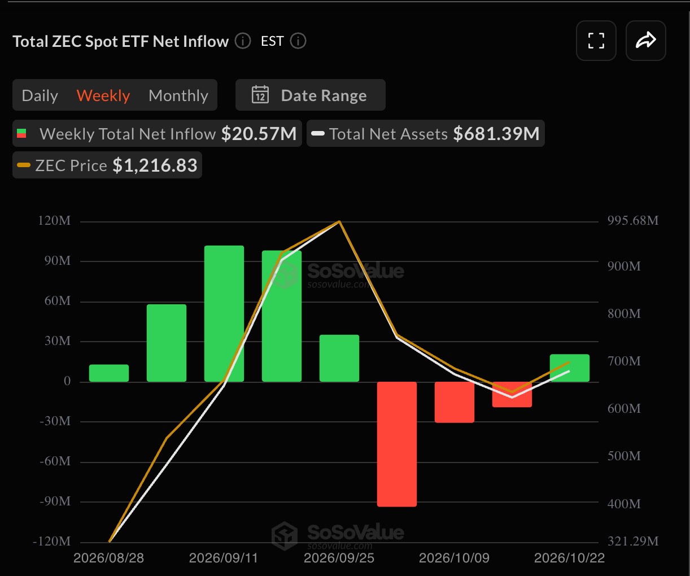Click the 2026/09/25 axis date label
Image resolution: width=690 pixels, height=576 pixels.
coord(339,558)
